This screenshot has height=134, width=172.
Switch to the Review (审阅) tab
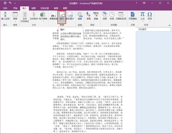click(56, 8)
